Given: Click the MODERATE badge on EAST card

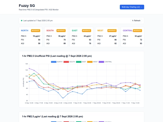Looking at the screenshot, I should pos(87,30).
